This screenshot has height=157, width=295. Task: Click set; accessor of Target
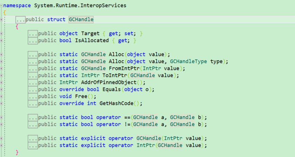coord(130,34)
